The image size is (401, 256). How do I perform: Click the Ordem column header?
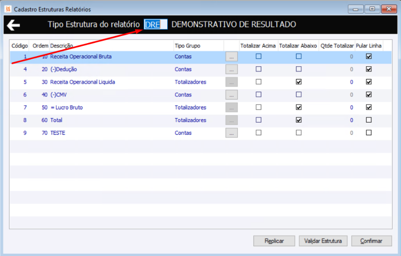(x=40, y=46)
